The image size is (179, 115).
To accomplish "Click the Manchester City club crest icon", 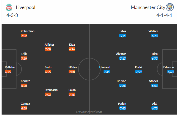I will pos(170,7).
